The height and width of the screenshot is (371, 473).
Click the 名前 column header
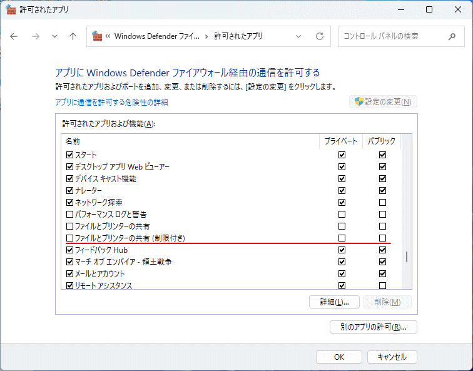(190, 141)
